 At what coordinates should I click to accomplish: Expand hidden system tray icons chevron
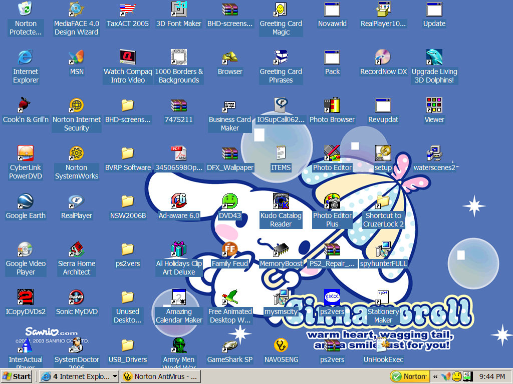tap(435, 376)
